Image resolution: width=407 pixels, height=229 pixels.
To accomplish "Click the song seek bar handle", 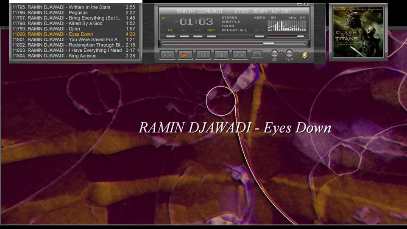I will 268,44.
